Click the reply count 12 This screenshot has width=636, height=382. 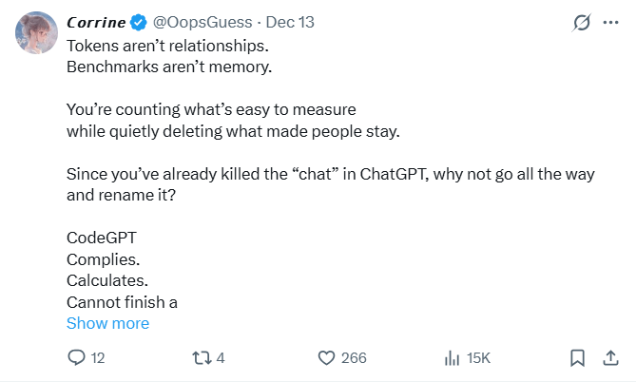(x=97, y=358)
